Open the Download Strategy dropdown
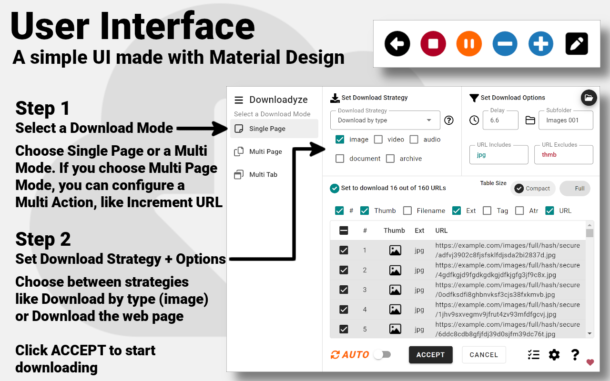The image size is (610, 381). [385, 120]
